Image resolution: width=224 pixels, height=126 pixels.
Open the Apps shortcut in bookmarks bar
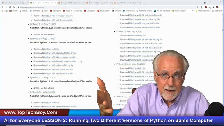(5, 11)
